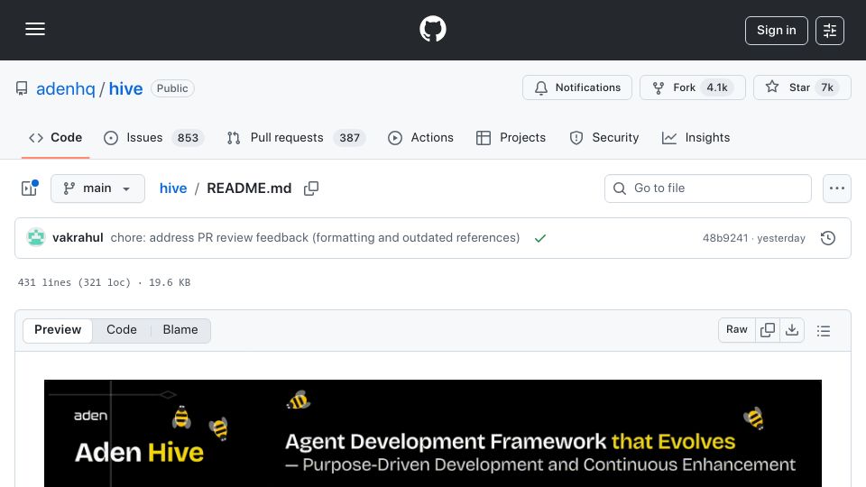Viewport: 866px width, 487px height.
Task: Show commit check status checkmark
Action: [540, 238]
